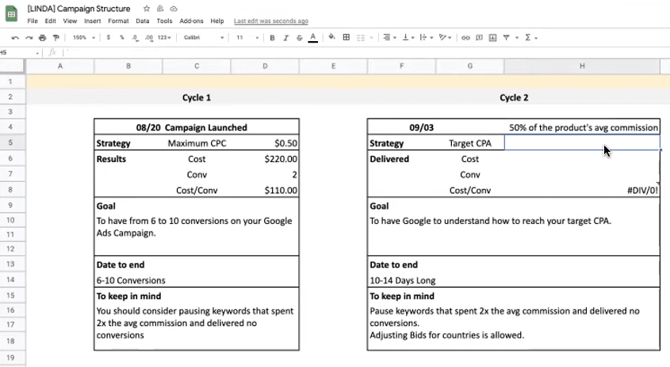The width and height of the screenshot is (670, 367).
Task: Select the '6-10 Conversions' cell
Action: (x=197, y=281)
